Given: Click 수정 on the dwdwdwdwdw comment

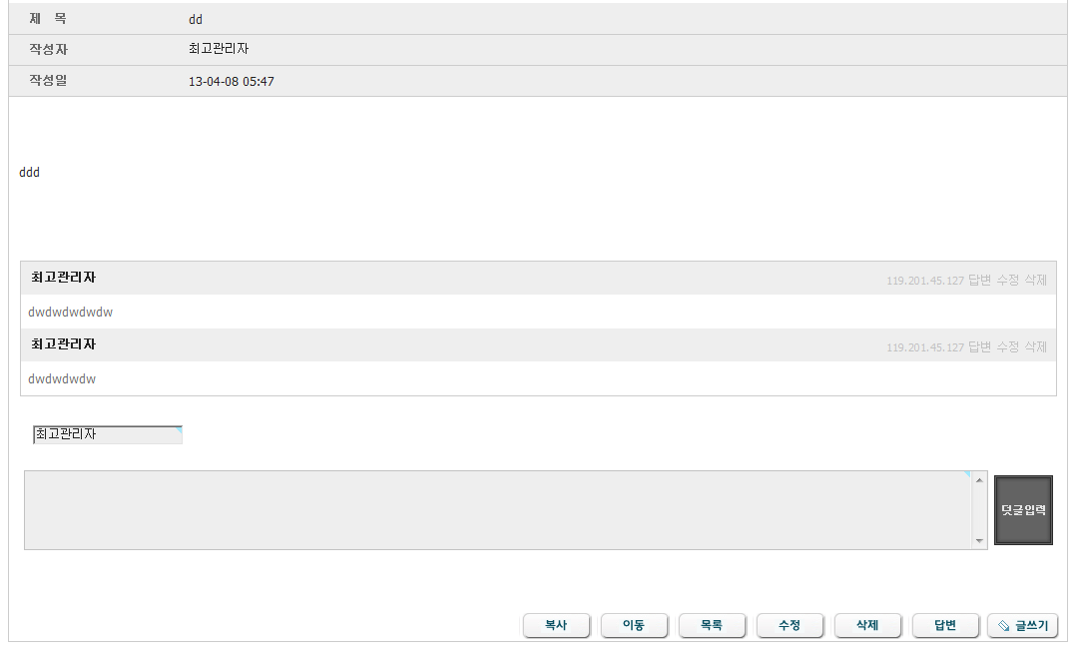Looking at the screenshot, I should coord(1008,281).
